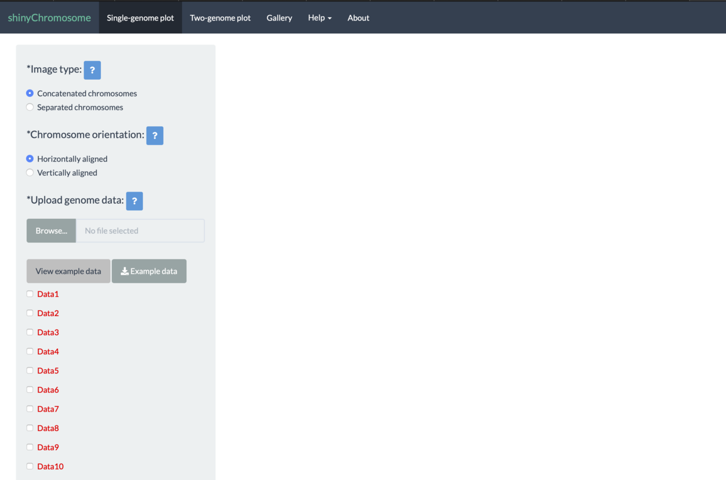Switch to Single-genome plot tab
726x480 pixels.
(x=140, y=18)
